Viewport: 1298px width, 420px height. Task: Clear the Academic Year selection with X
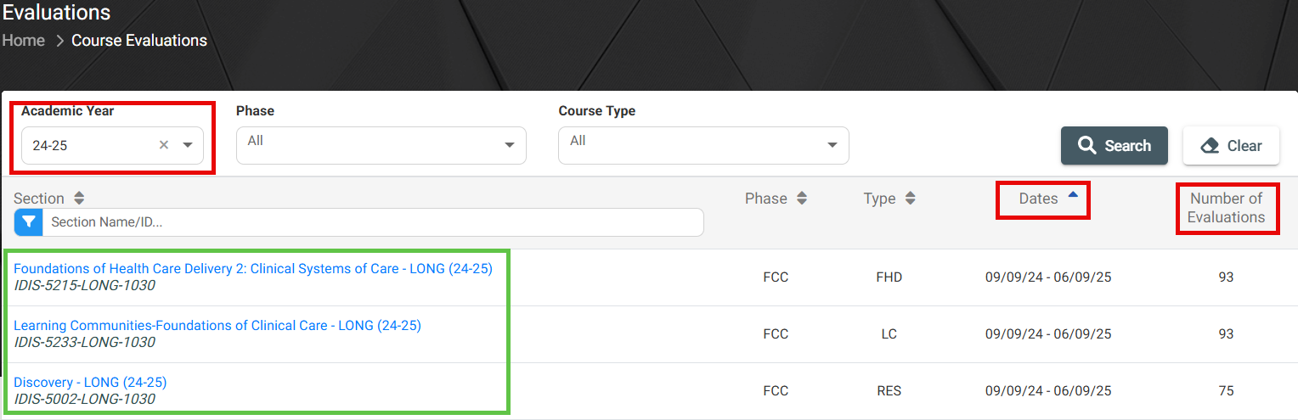click(164, 145)
